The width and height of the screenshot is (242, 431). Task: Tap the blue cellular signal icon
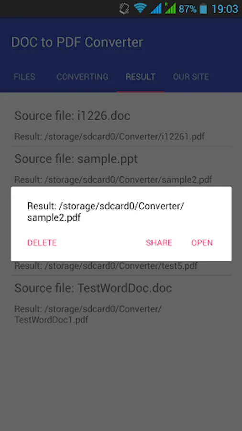pos(156,9)
